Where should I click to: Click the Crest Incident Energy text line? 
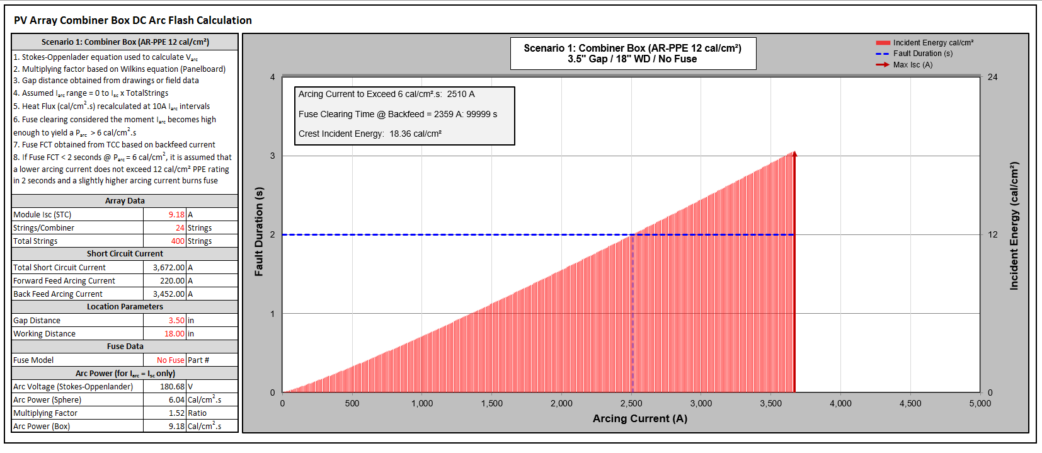370,134
